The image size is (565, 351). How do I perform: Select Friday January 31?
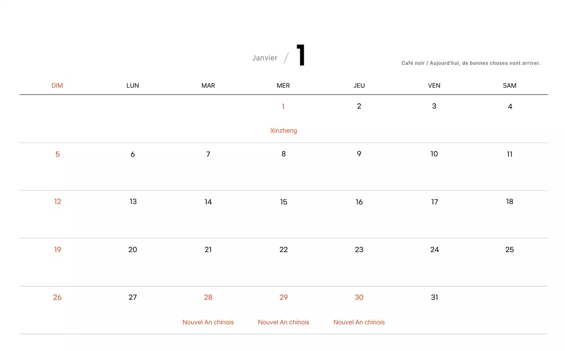pyautogui.click(x=434, y=298)
